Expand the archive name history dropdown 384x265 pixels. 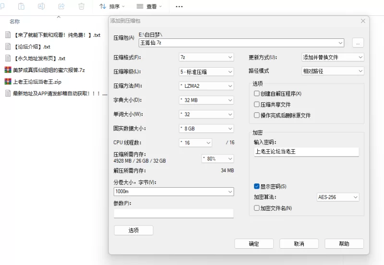pyautogui.click(x=340, y=43)
